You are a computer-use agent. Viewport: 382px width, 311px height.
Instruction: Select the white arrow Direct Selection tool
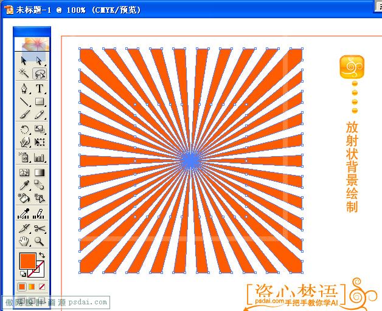point(40,60)
